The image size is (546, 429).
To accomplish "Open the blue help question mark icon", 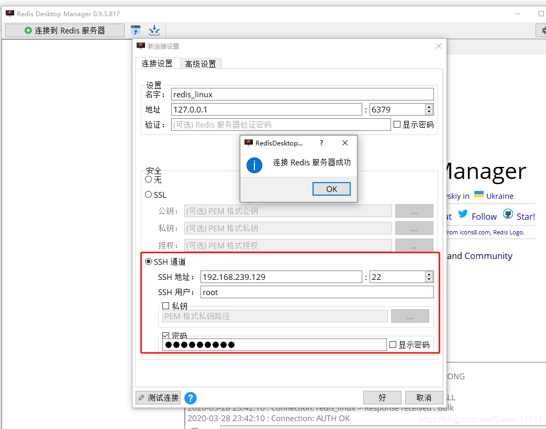I will (191, 398).
